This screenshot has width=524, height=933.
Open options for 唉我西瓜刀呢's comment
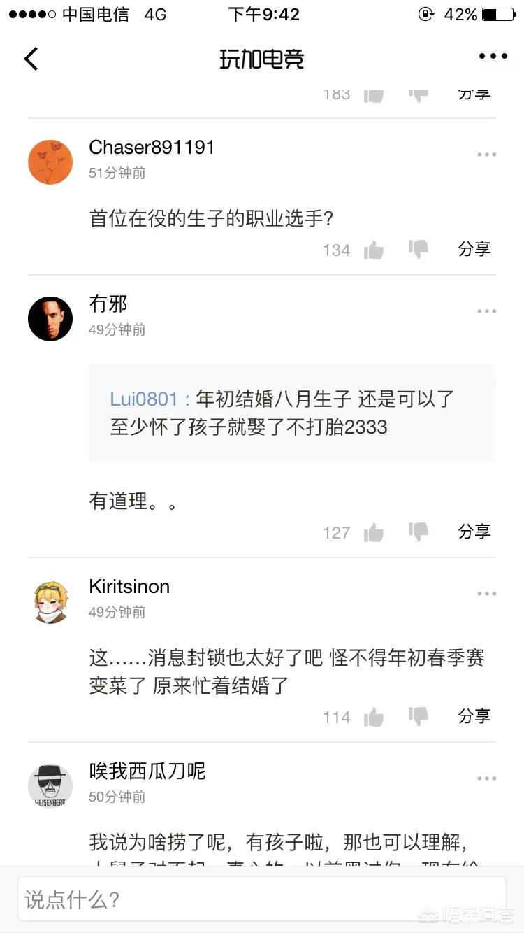coord(486,778)
